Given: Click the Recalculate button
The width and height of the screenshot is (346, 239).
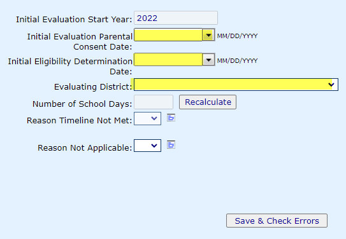Looking at the screenshot, I should click(208, 102).
